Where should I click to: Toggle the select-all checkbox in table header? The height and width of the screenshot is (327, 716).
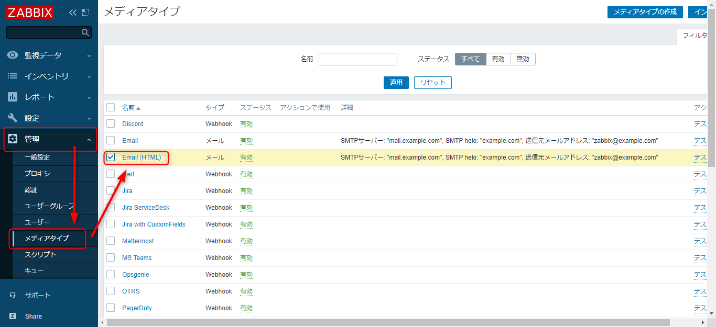[111, 107]
